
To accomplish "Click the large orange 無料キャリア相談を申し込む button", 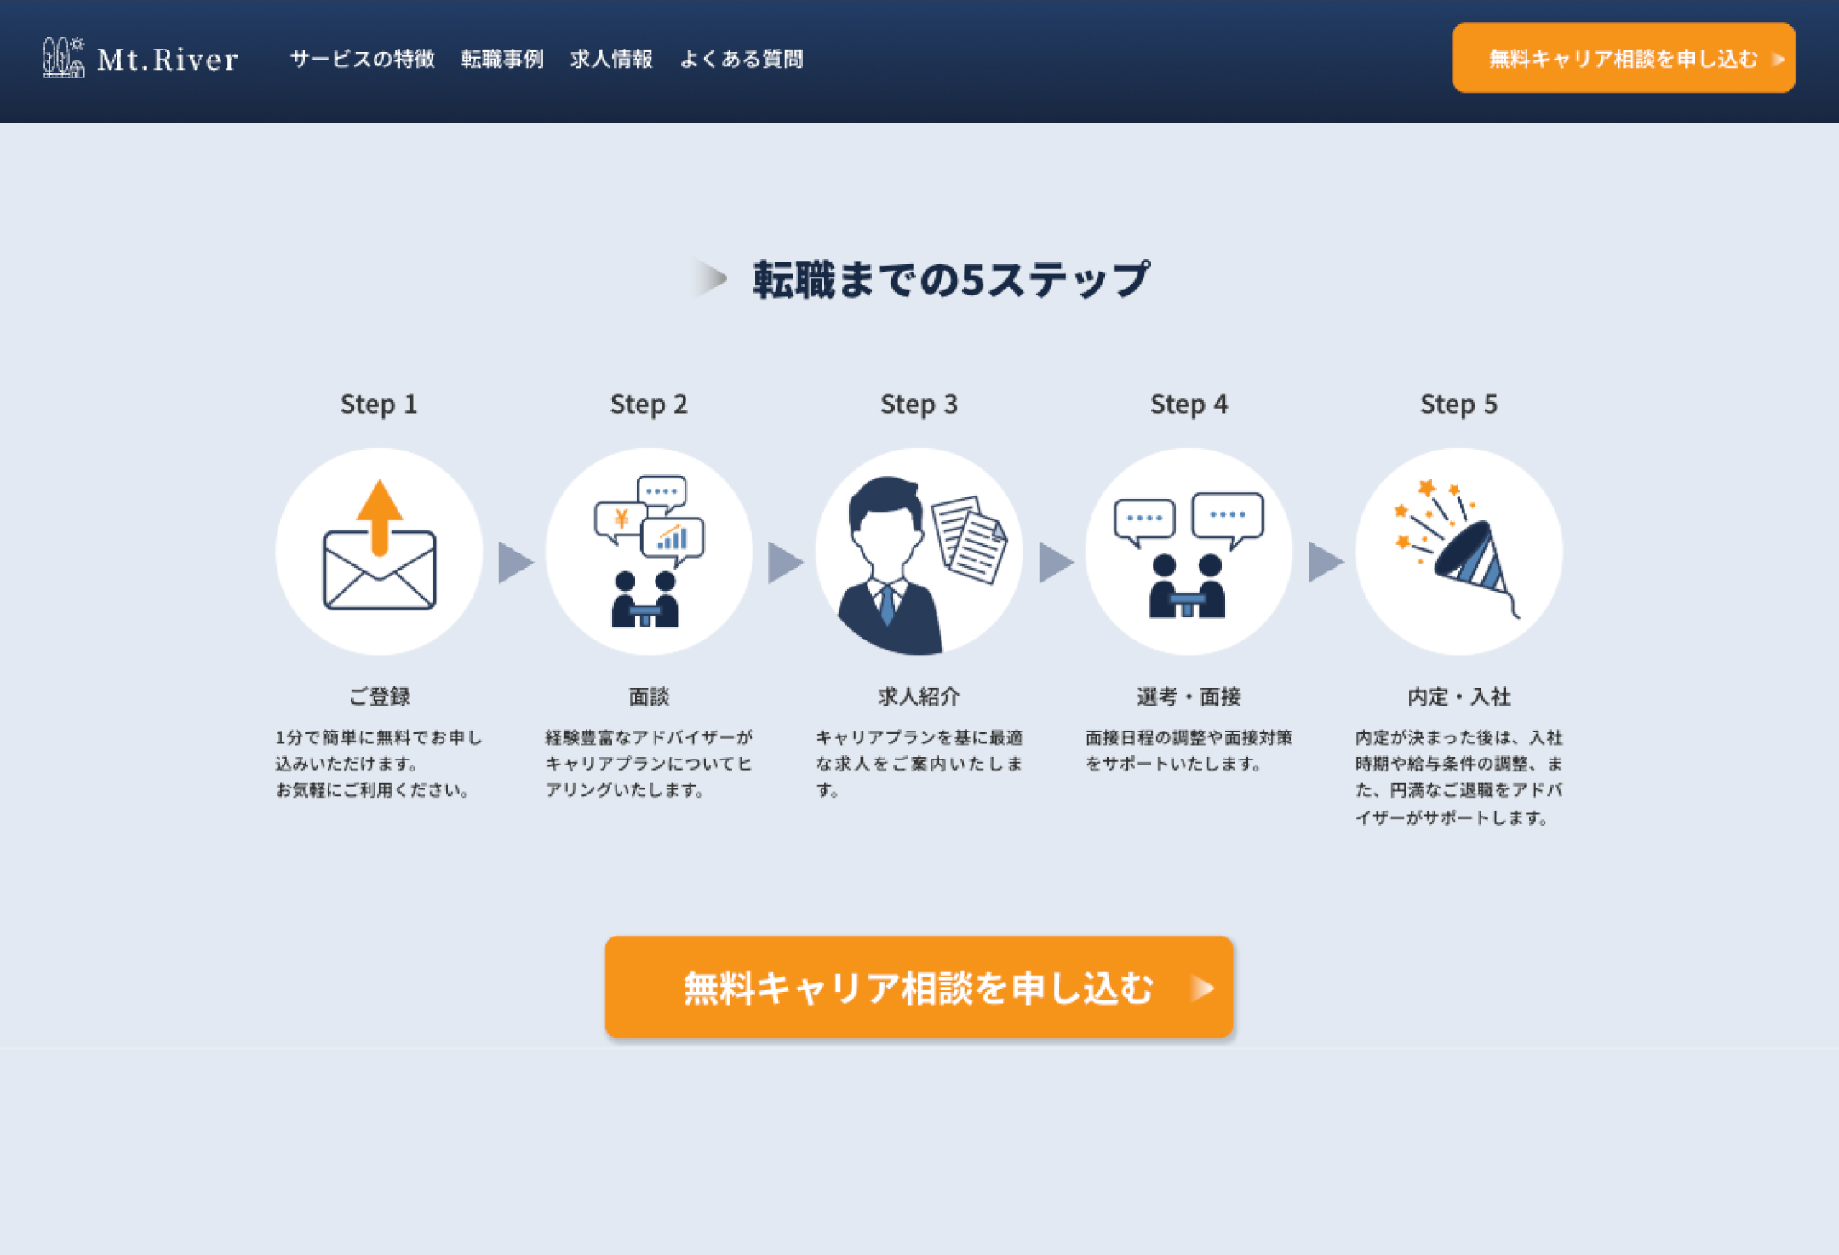I will pos(919,987).
